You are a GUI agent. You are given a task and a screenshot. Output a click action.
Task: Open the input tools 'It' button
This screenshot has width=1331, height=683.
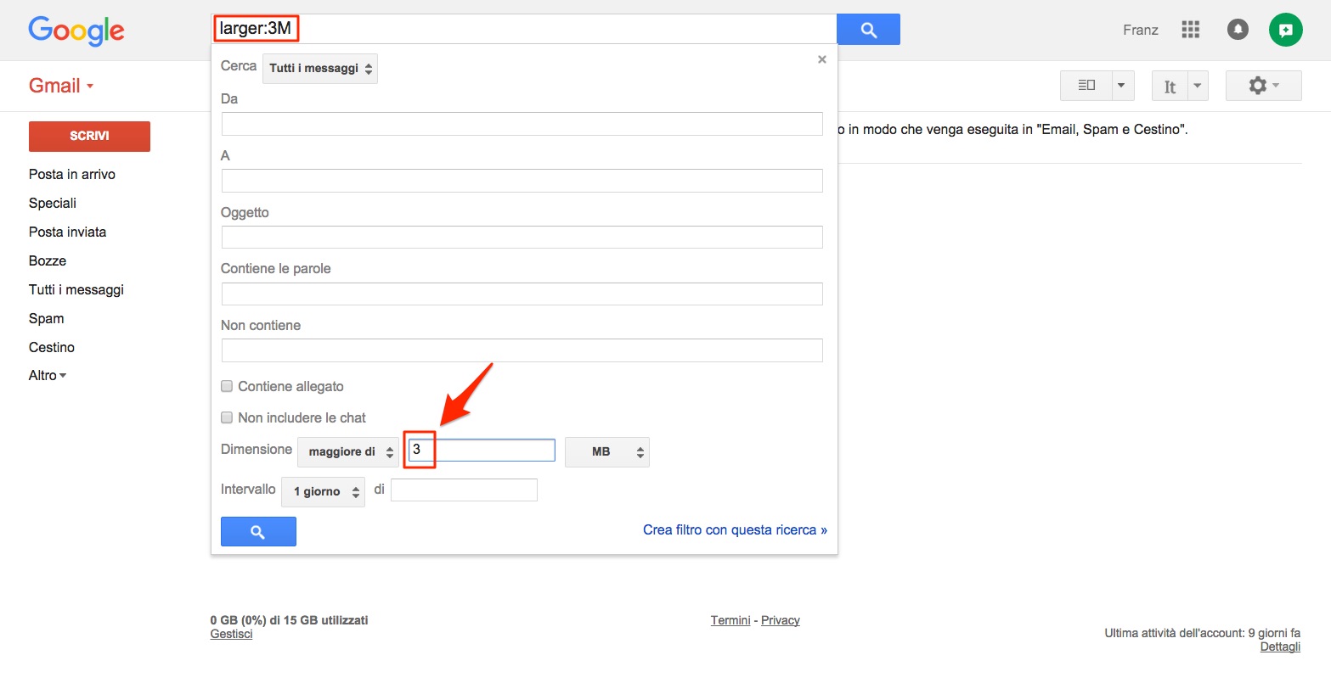pos(1170,86)
